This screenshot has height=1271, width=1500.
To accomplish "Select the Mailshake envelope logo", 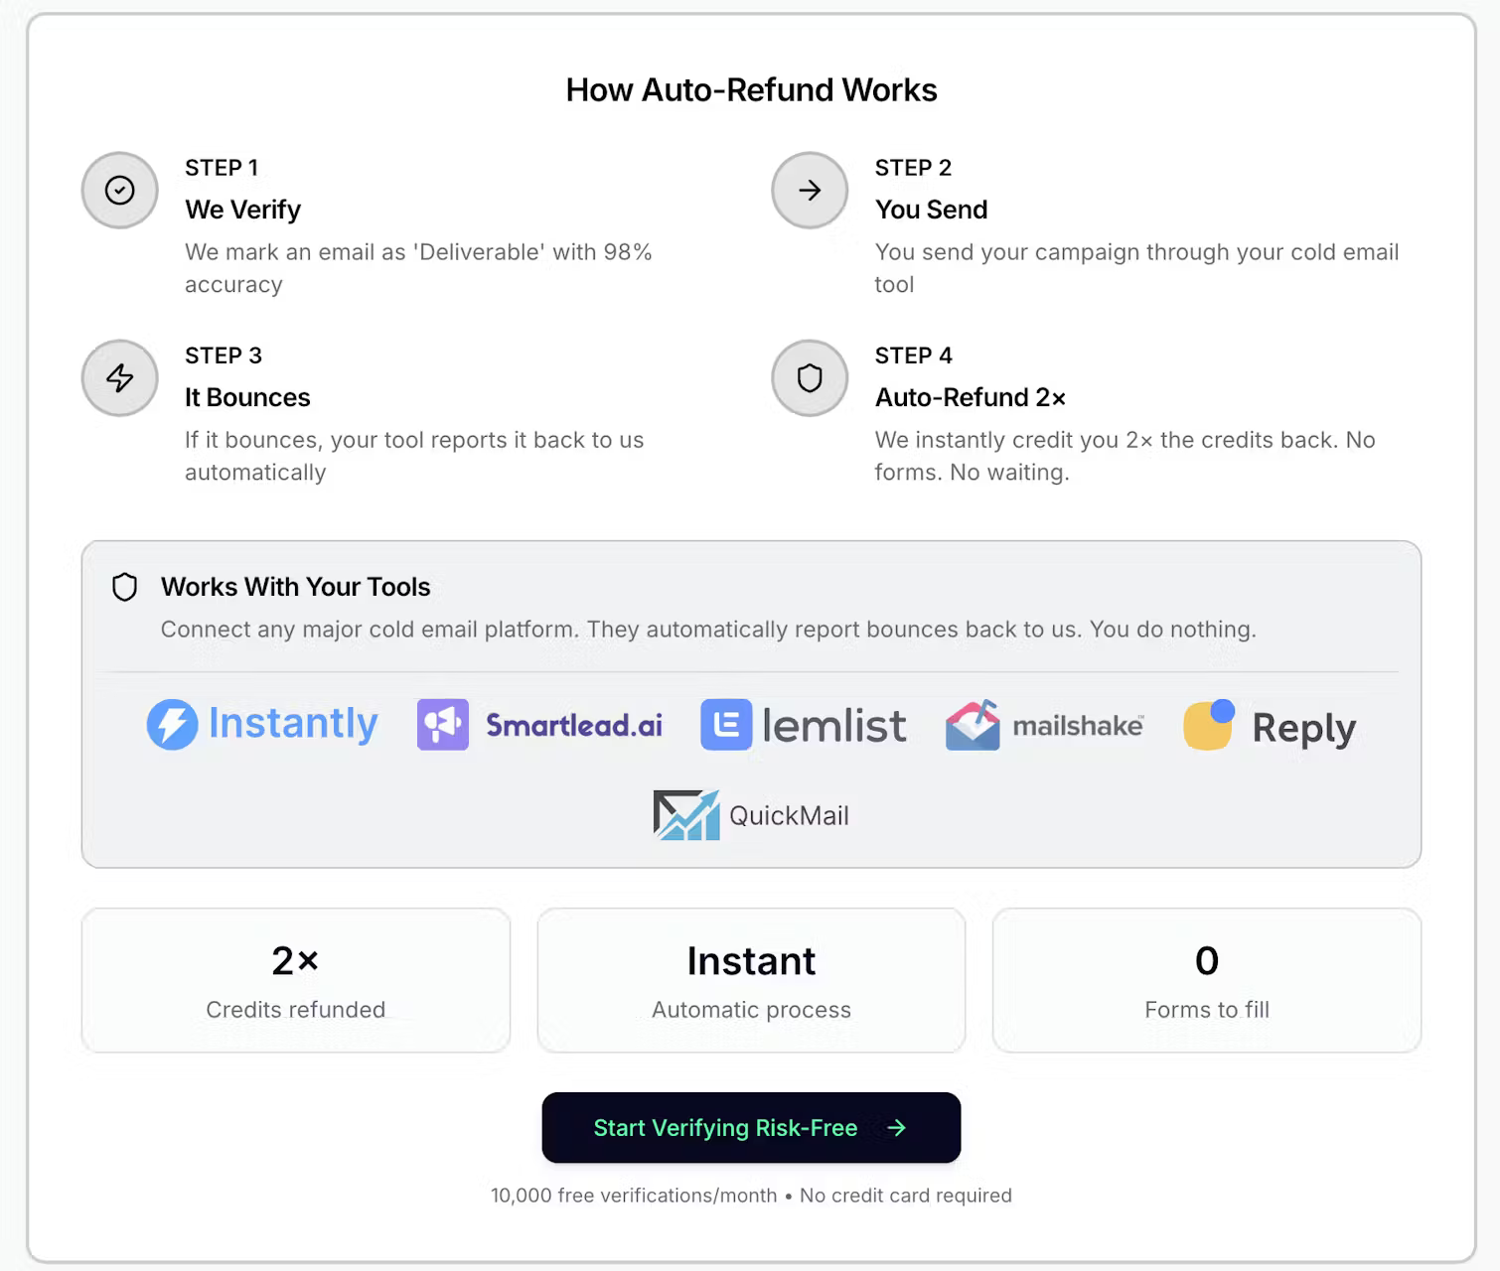I will pyautogui.click(x=974, y=726).
